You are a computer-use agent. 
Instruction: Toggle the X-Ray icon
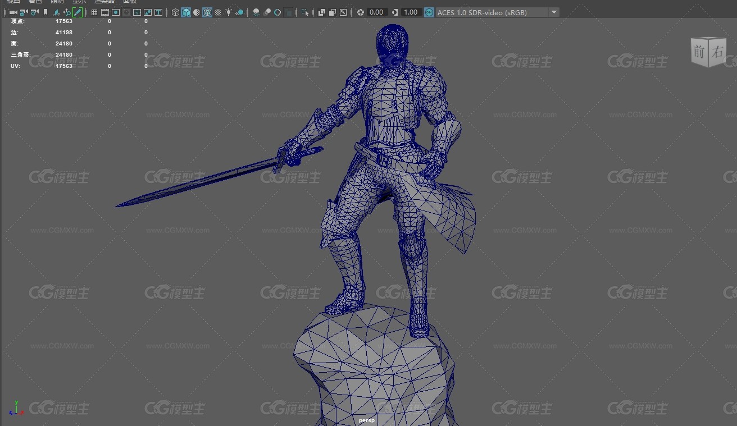tap(322, 12)
